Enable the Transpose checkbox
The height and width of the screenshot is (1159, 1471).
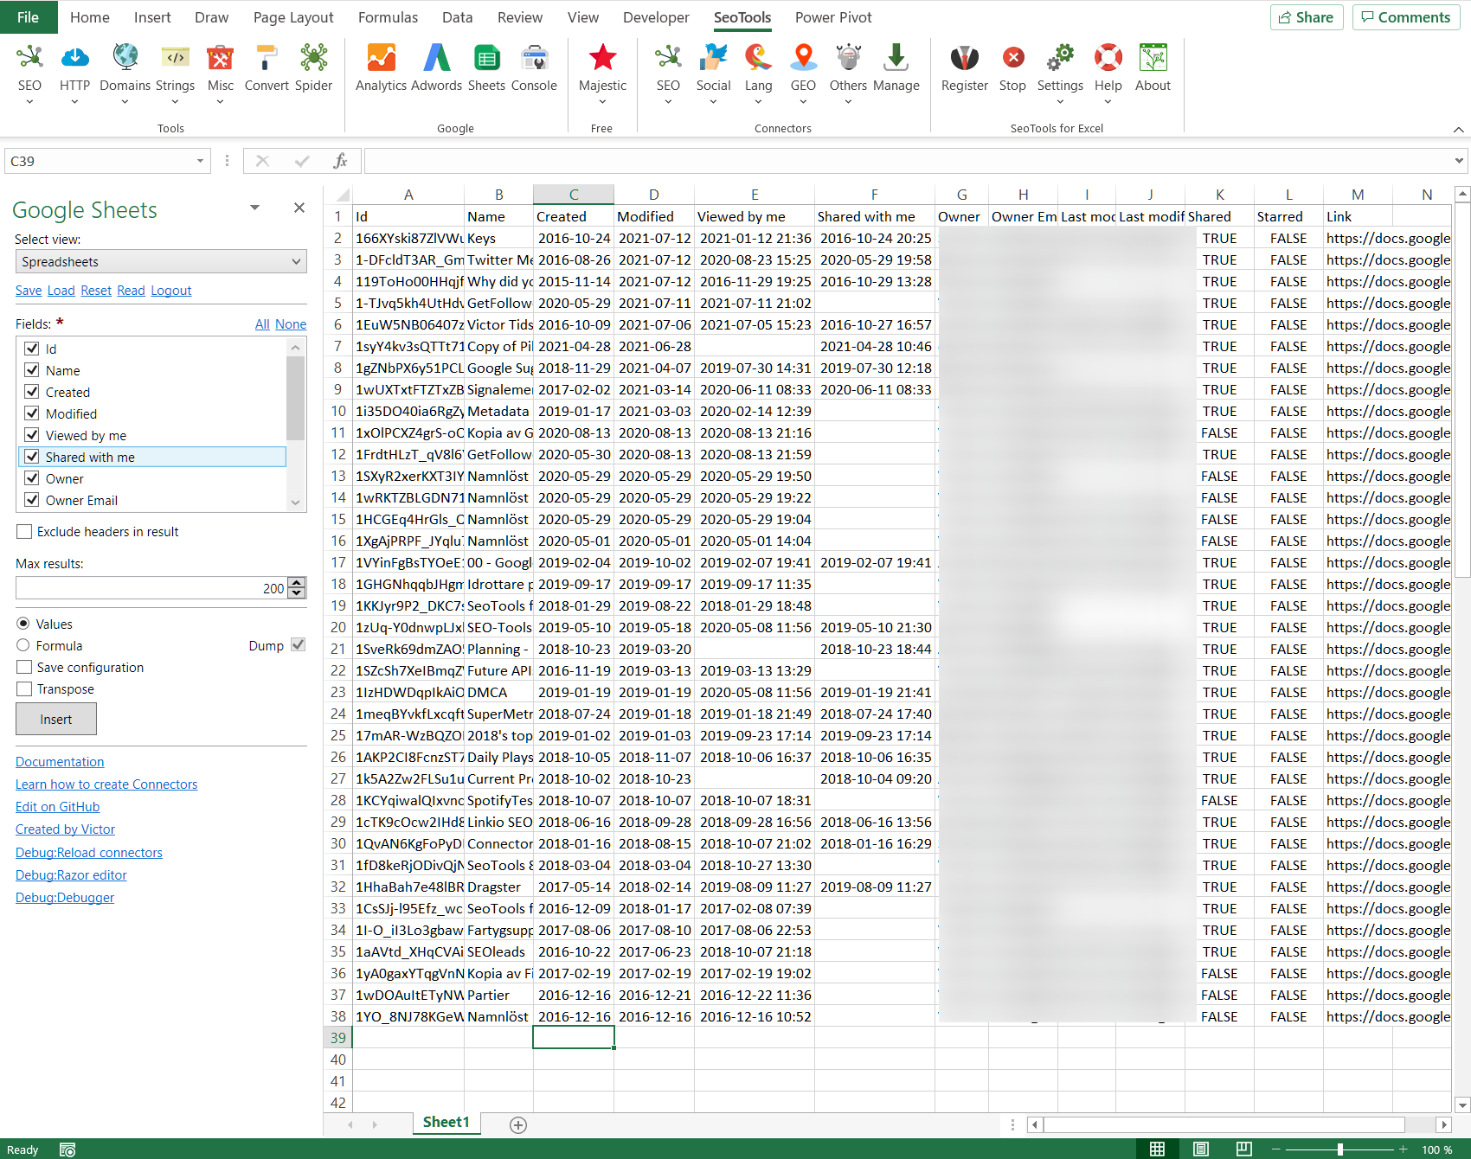pos(24,689)
